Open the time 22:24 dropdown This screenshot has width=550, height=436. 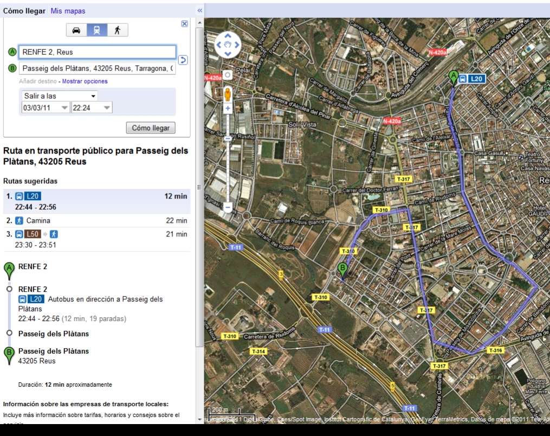(x=92, y=108)
